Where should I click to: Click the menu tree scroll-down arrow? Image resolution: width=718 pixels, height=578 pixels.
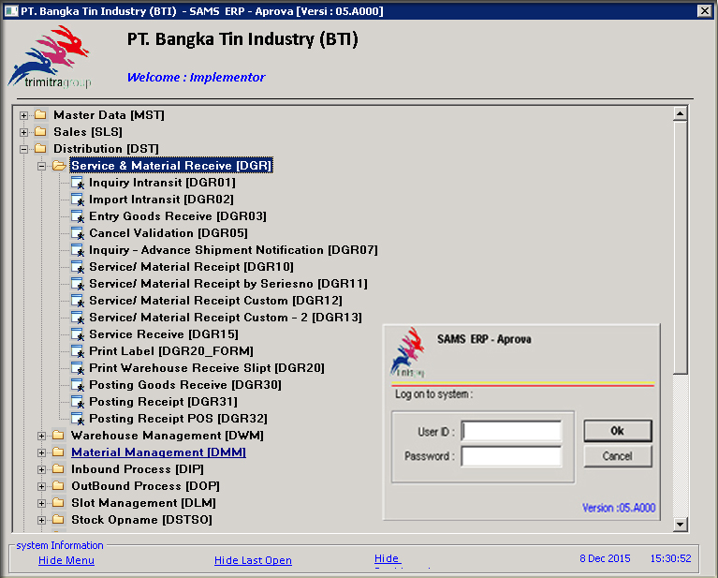coord(680,524)
